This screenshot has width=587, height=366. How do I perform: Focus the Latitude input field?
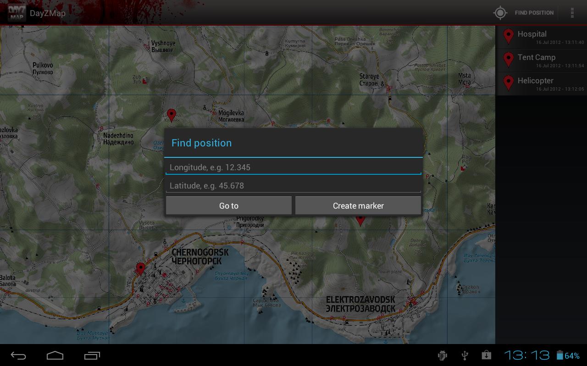click(293, 186)
